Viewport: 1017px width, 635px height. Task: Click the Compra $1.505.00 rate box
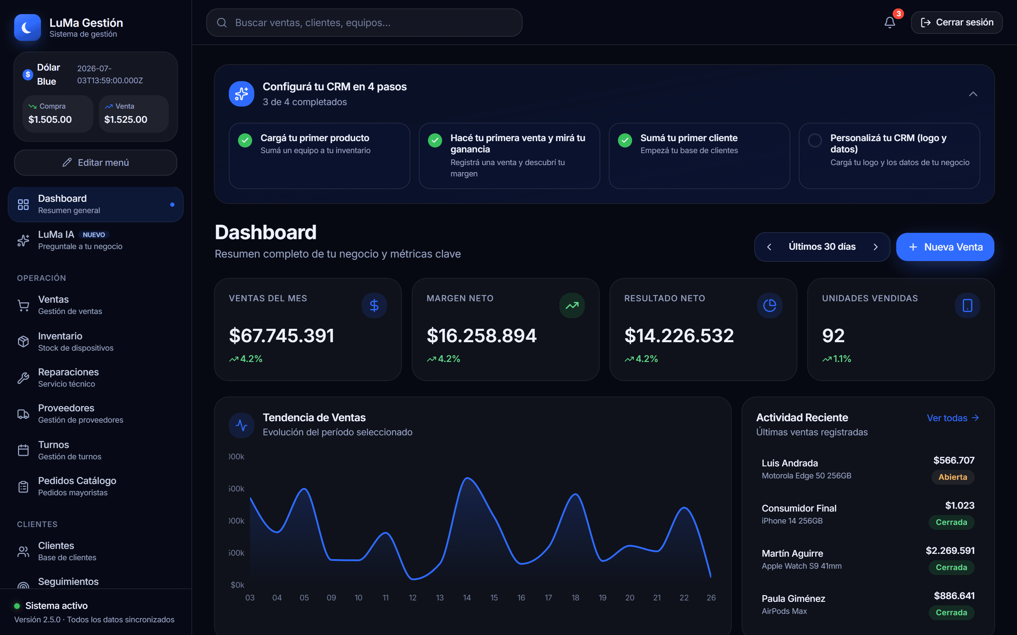tap(58, 114)
